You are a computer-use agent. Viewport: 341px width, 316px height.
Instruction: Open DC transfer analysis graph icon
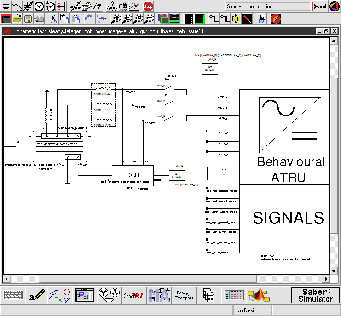(x=17, y=6)
